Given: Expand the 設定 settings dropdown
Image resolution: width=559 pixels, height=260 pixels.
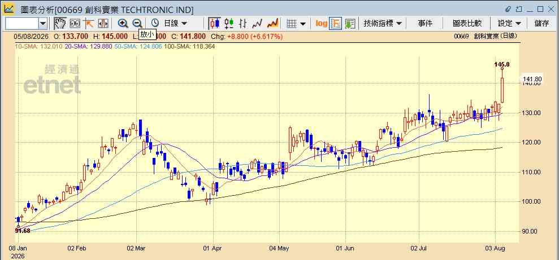Looking at the screenshot, I should coord(509,24).
